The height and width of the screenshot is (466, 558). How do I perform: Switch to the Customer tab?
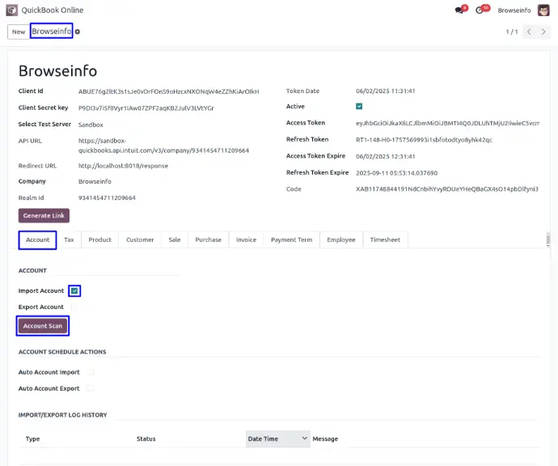coord(140,240)
